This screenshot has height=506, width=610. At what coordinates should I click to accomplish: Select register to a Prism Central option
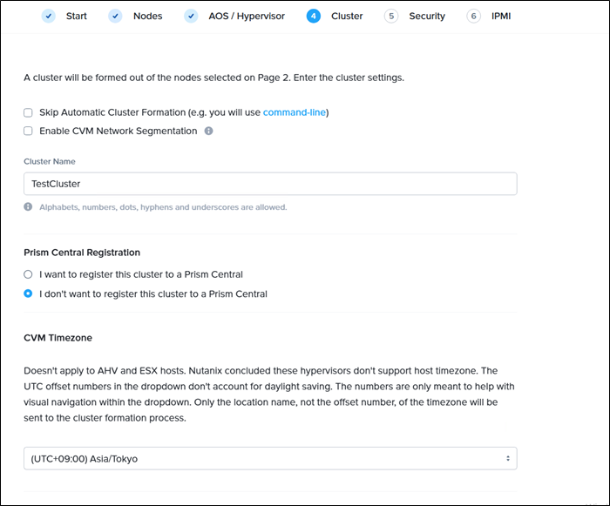[29, 274]
